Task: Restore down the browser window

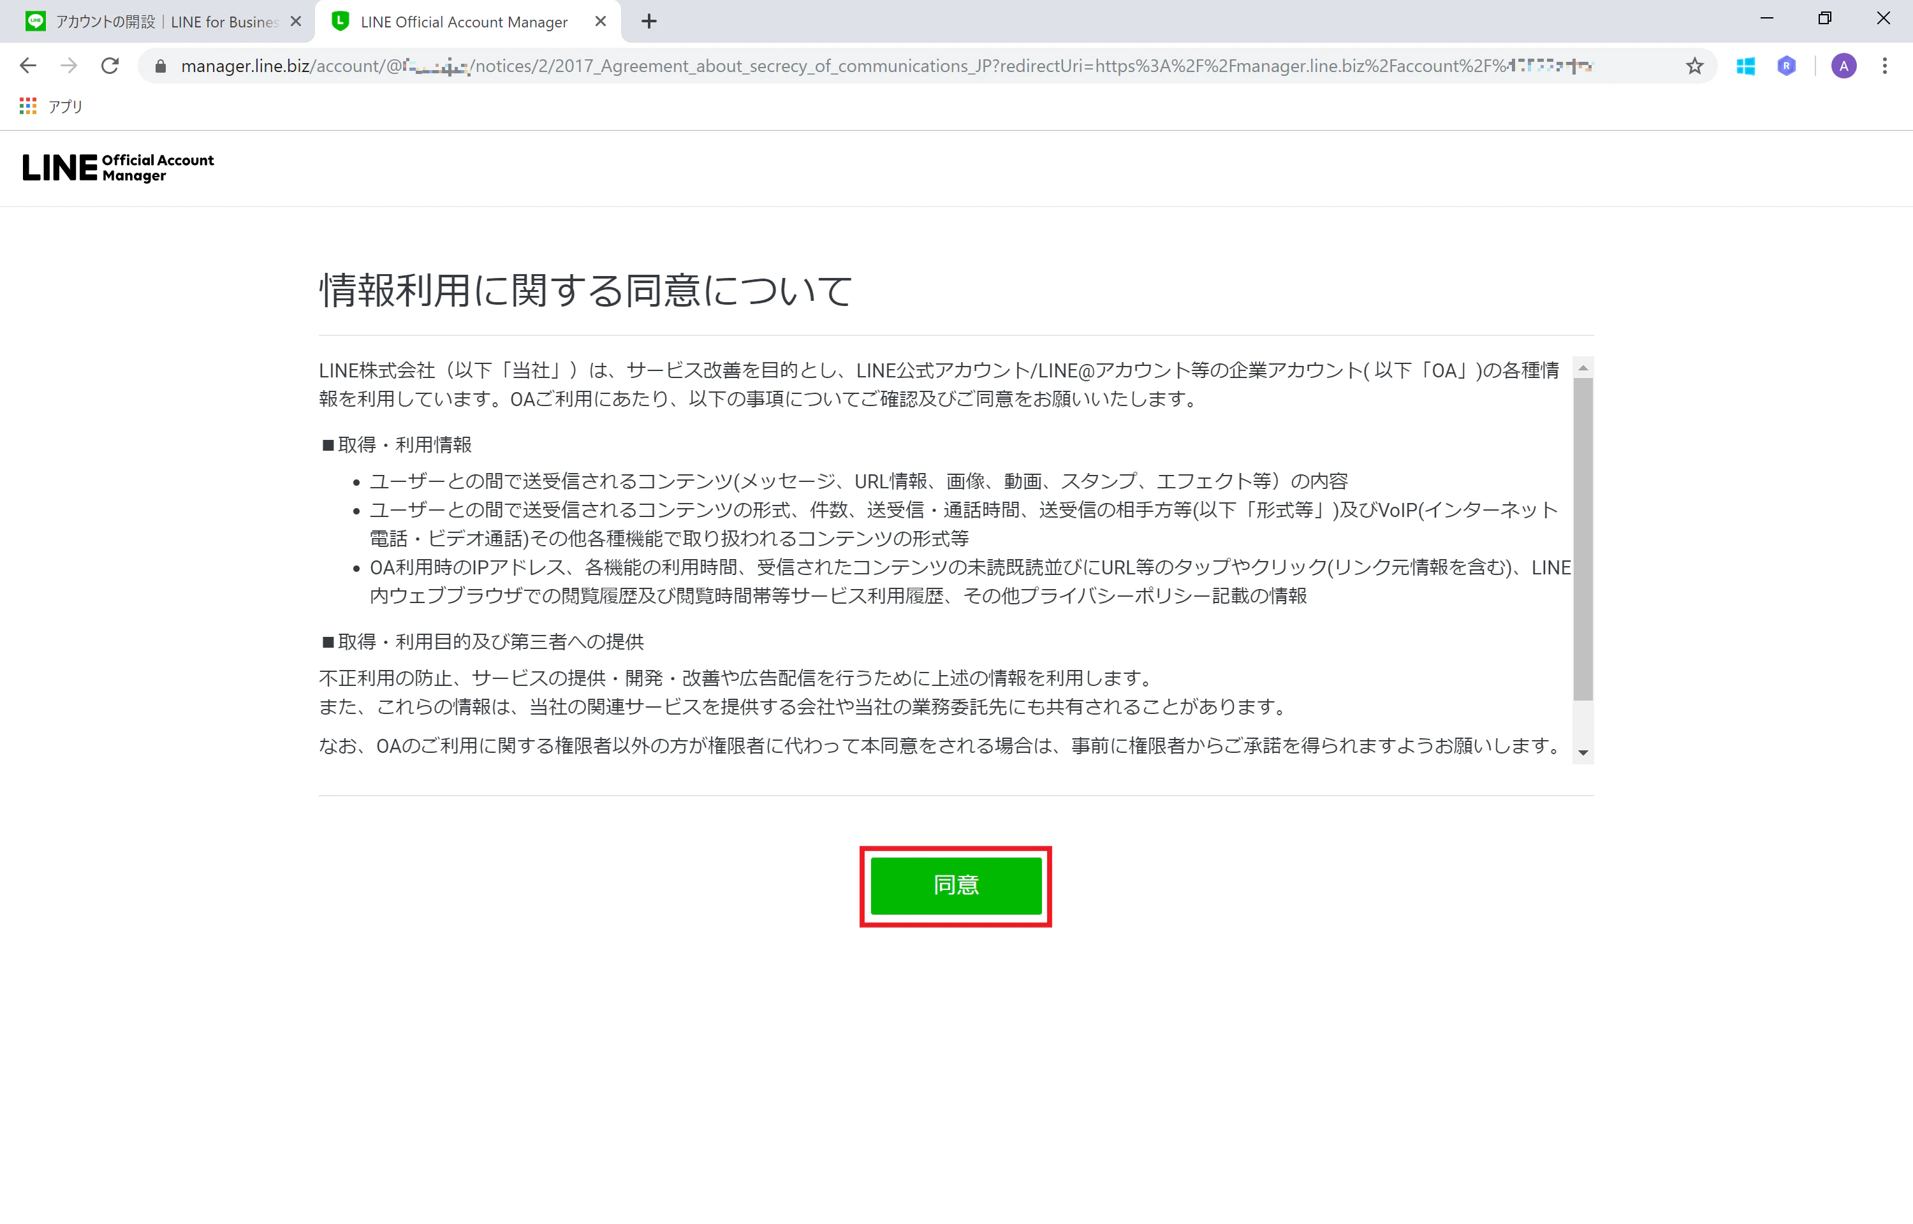Action: pos(1825,18)
